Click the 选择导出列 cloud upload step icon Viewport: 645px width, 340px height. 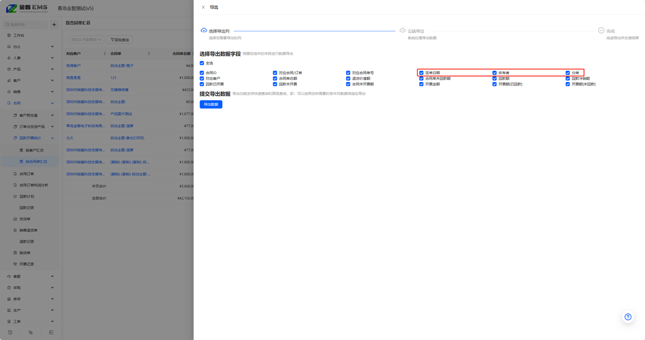click(204, 31)
